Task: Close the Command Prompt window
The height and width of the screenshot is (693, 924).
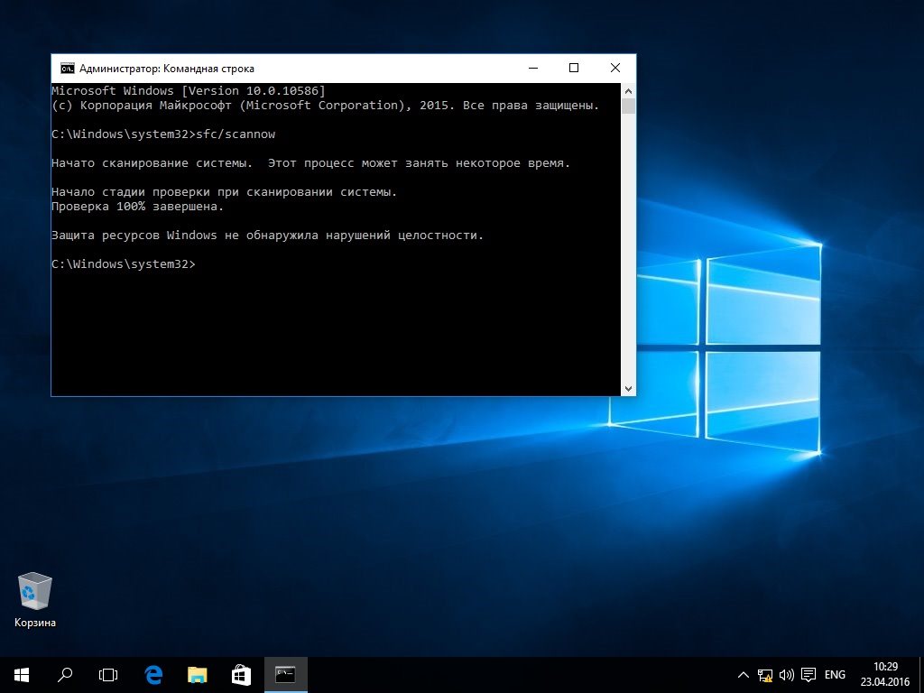Action: (615, 69)
